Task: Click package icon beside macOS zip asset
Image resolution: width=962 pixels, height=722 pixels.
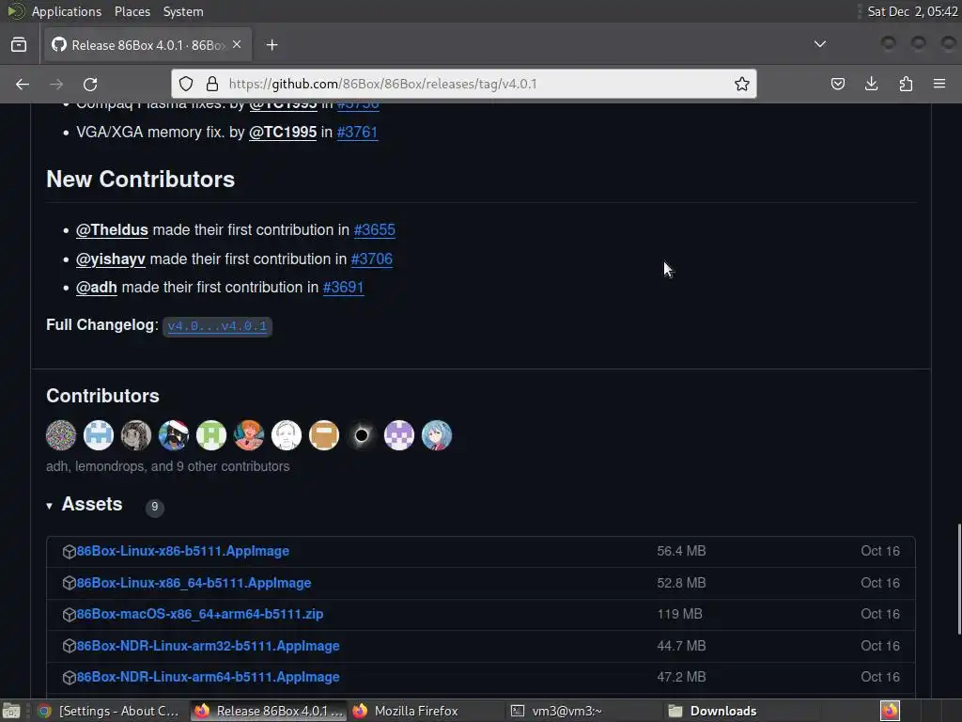Action: [69, 615]
